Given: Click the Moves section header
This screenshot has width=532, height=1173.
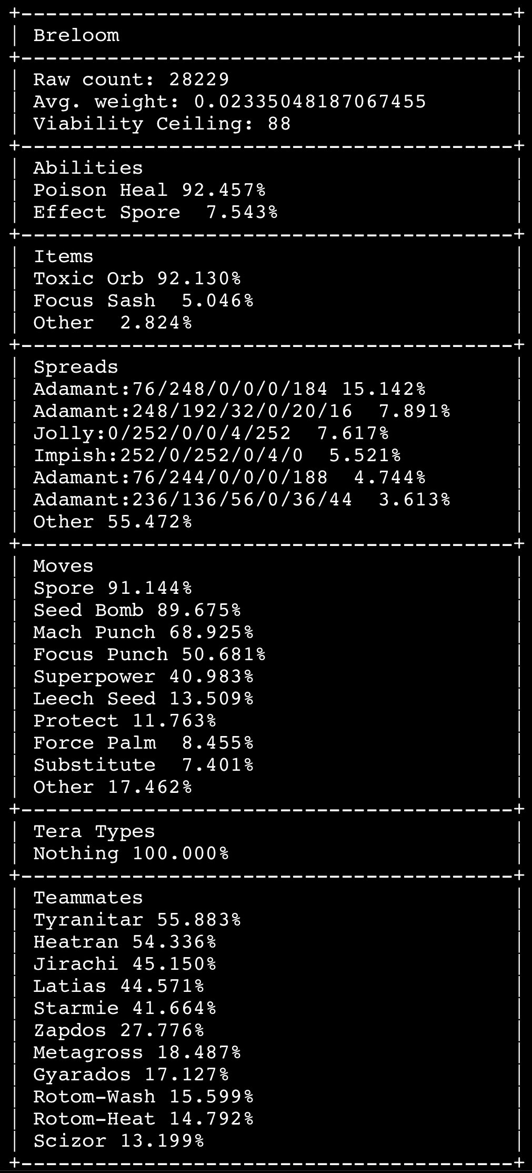Looking at the screenshot, I should point(63,566).
